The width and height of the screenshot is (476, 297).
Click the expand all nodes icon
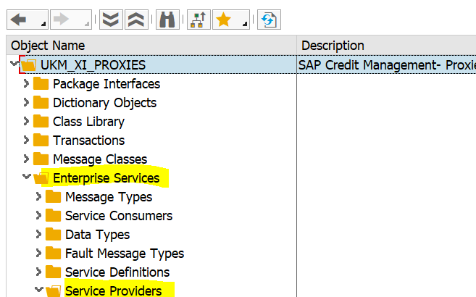[x=110, y=20]
